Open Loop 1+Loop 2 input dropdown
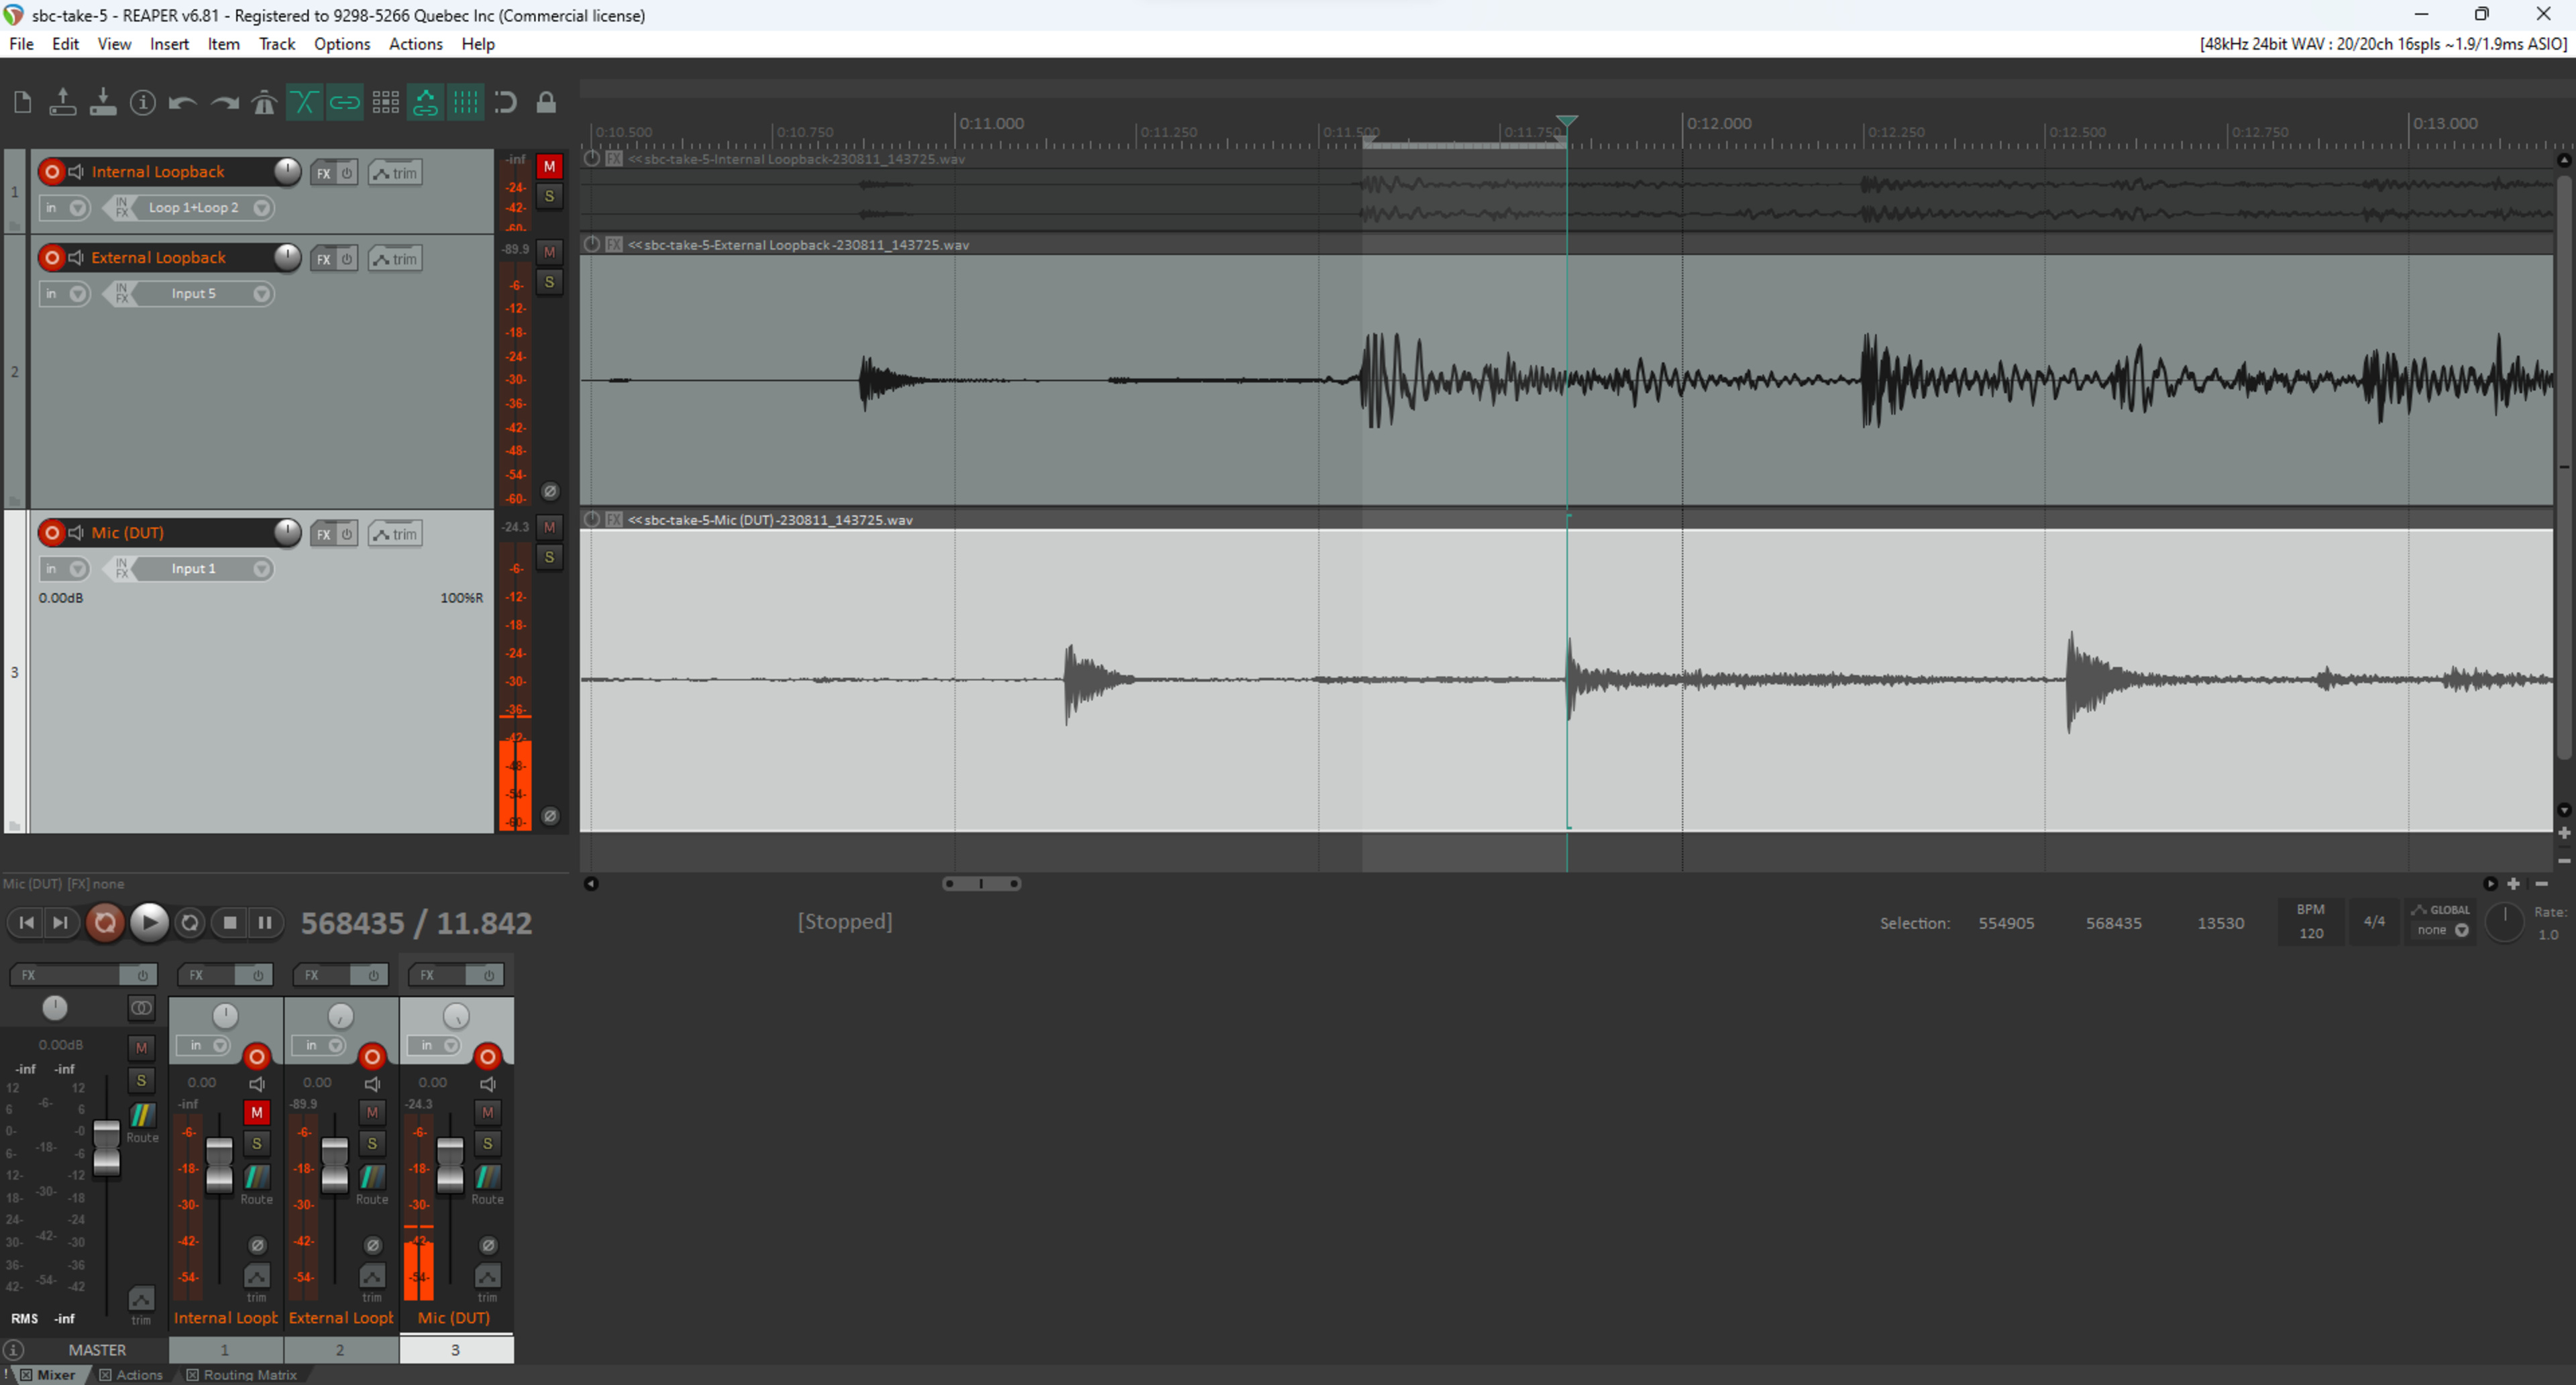Image resolution: width=2576 pixels, height=1385 pixels. click(261, 208)
